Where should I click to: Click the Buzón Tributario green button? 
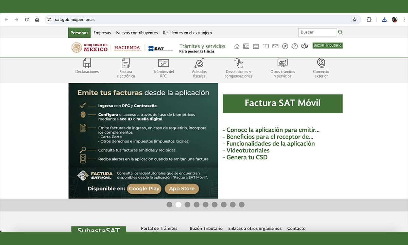coord(327,45)
